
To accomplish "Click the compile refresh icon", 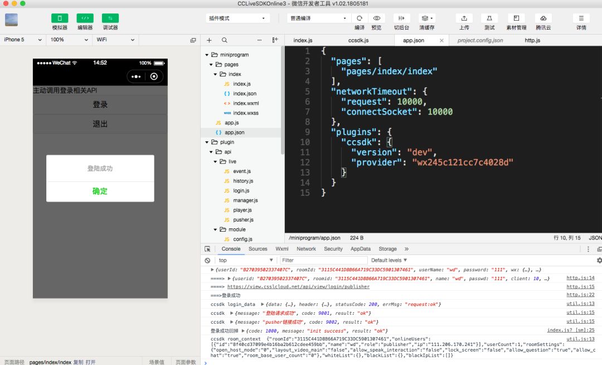I will pyautogui.click(x=360, y=18).
